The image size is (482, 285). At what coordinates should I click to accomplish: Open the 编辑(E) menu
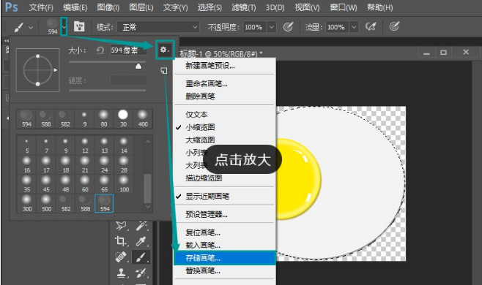point(75,7)
